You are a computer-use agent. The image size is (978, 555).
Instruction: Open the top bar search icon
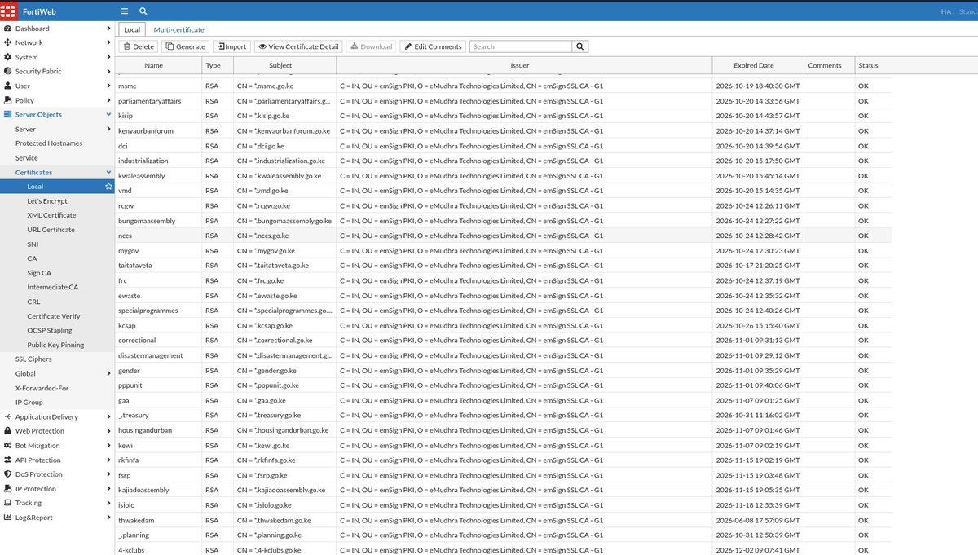[143, 11]
